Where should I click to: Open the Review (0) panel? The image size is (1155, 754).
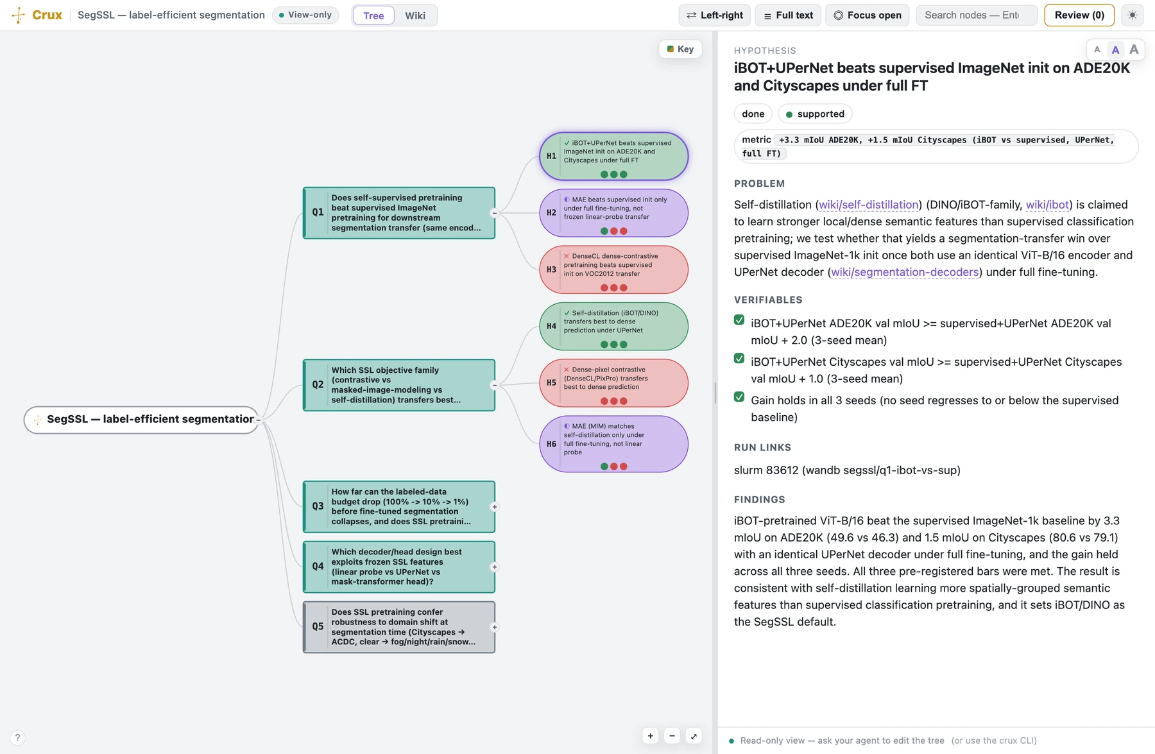tap(1079, 15)
